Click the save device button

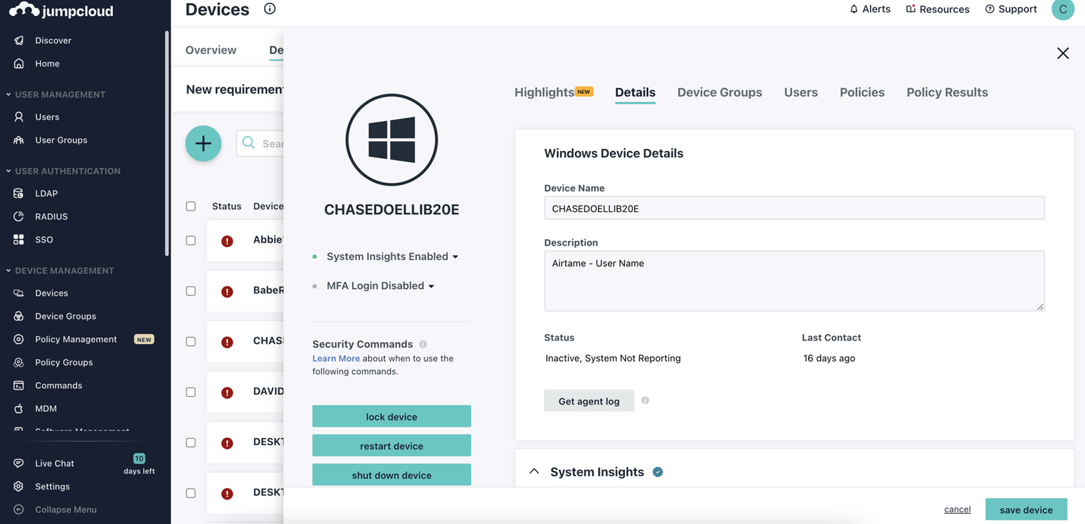(x=1026, y=510)
